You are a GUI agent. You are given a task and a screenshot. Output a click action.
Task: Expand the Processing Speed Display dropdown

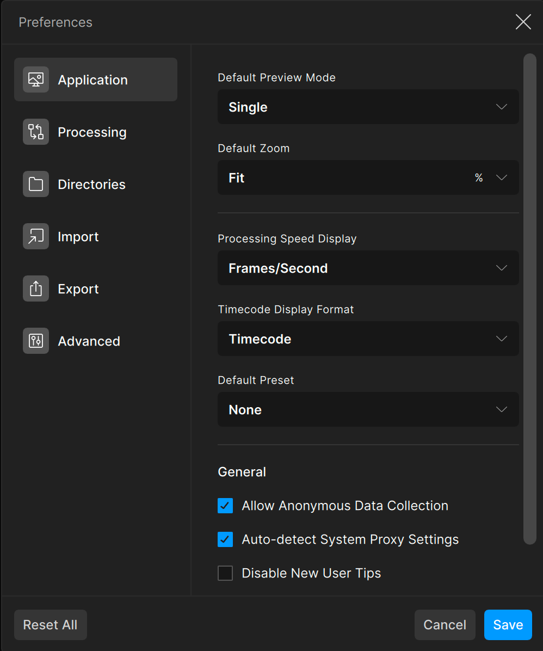[368, 268]
